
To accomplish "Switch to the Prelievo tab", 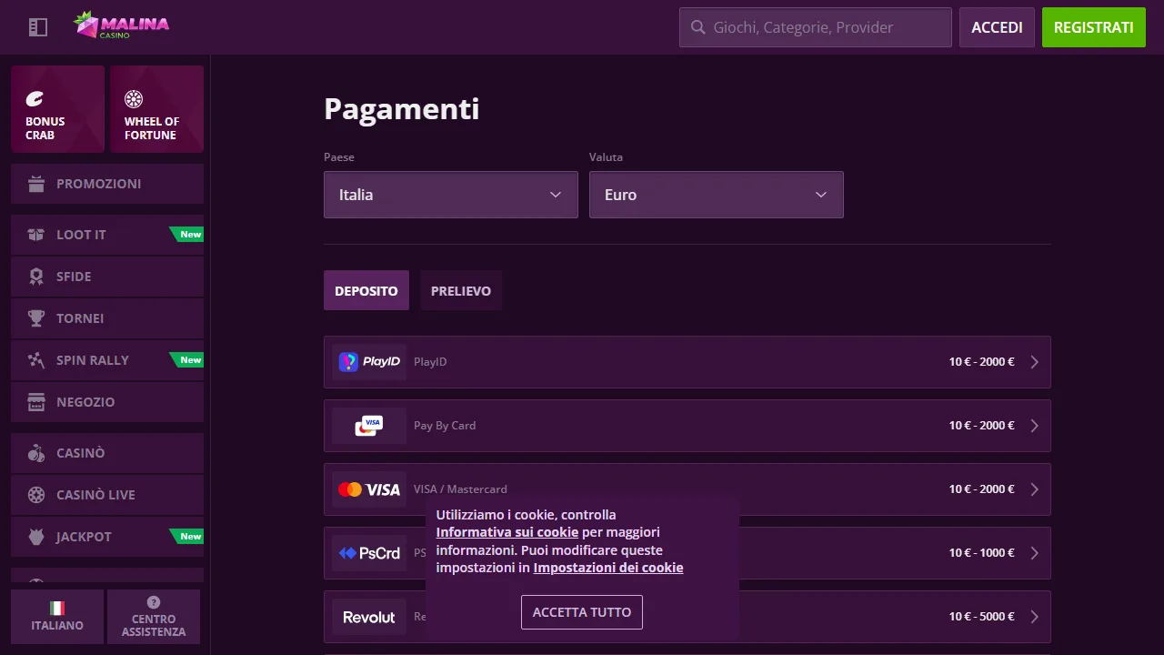I will 461,291.
